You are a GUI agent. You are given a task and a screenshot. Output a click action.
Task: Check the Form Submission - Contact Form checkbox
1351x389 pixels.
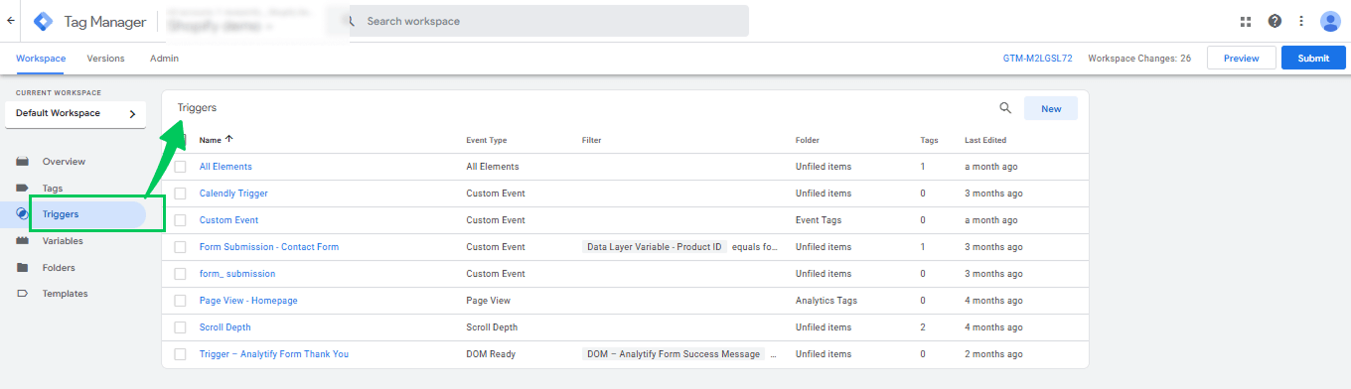pos(180,247)
